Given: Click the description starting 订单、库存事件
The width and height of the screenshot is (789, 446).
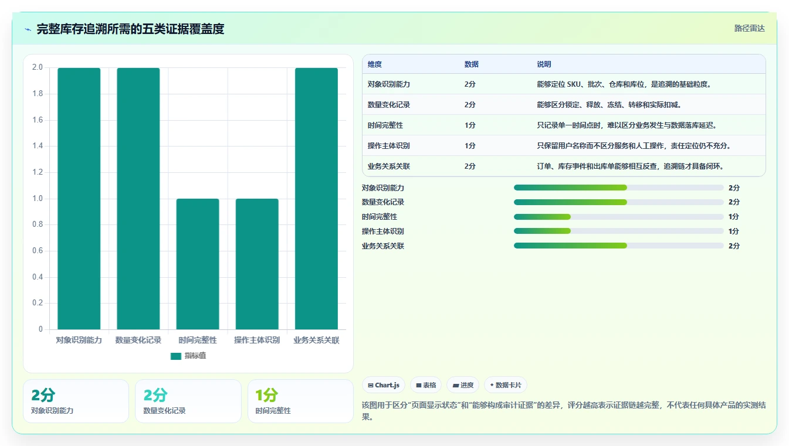Looking at the screenshot, I should pyautogui.click(x=631, y=166).
